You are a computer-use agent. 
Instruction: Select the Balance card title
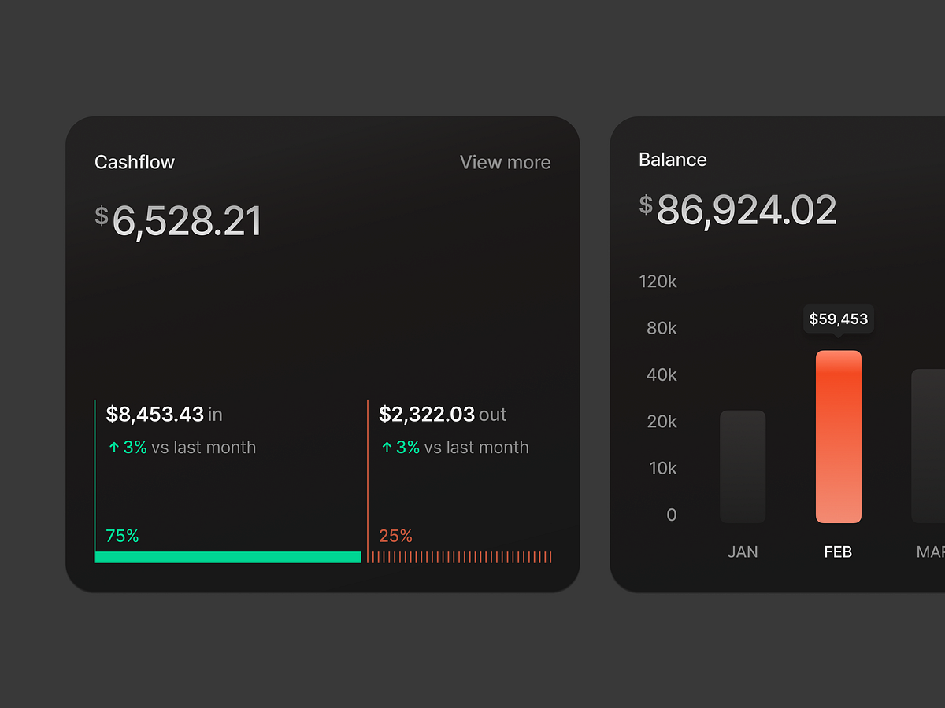point(673,159)
